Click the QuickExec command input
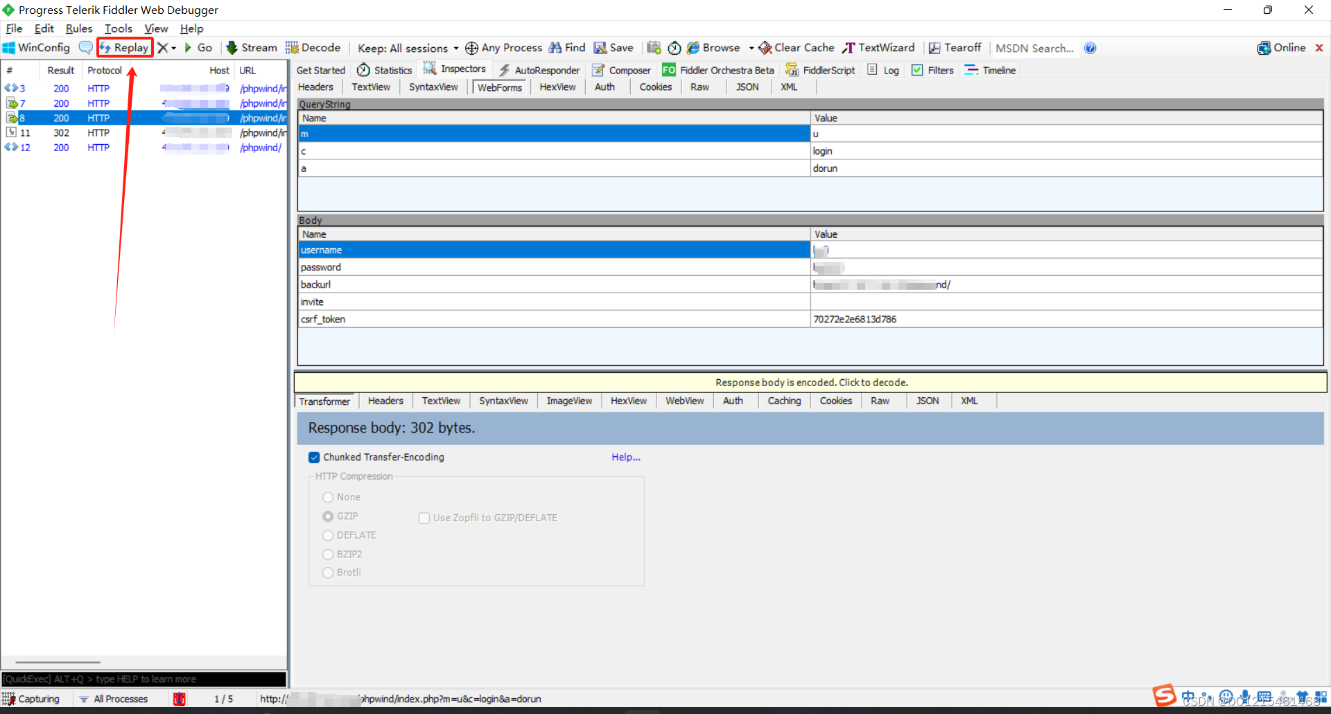 click(x=143, y=679)
